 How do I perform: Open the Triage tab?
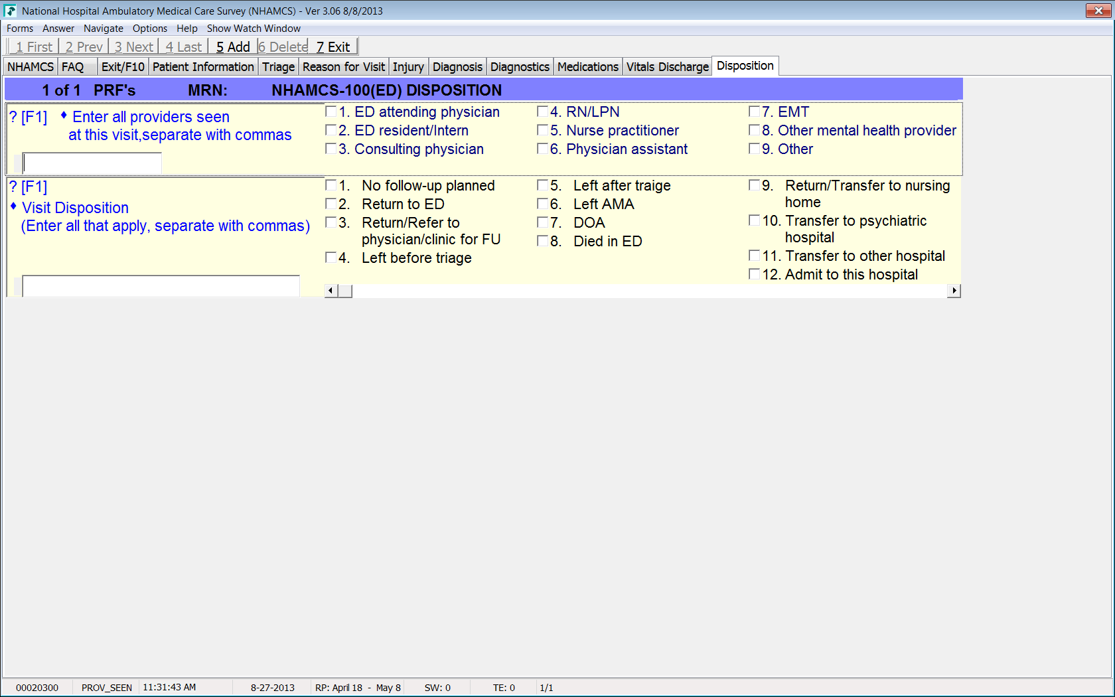(x=279, y=67)
